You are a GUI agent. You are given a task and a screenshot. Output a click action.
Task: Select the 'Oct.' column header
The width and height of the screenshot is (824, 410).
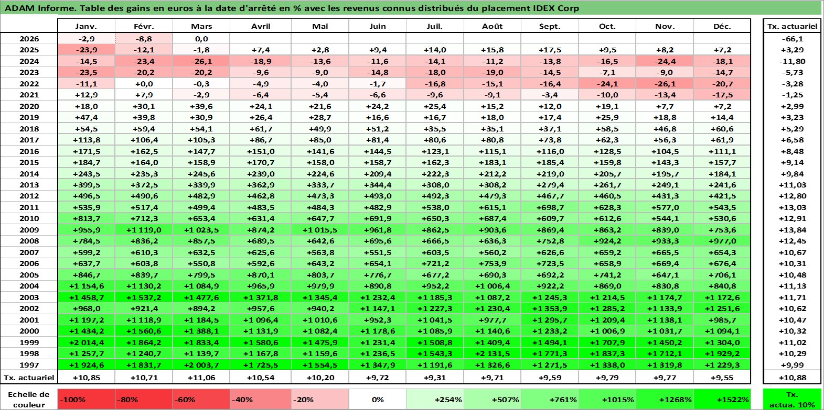607,26
